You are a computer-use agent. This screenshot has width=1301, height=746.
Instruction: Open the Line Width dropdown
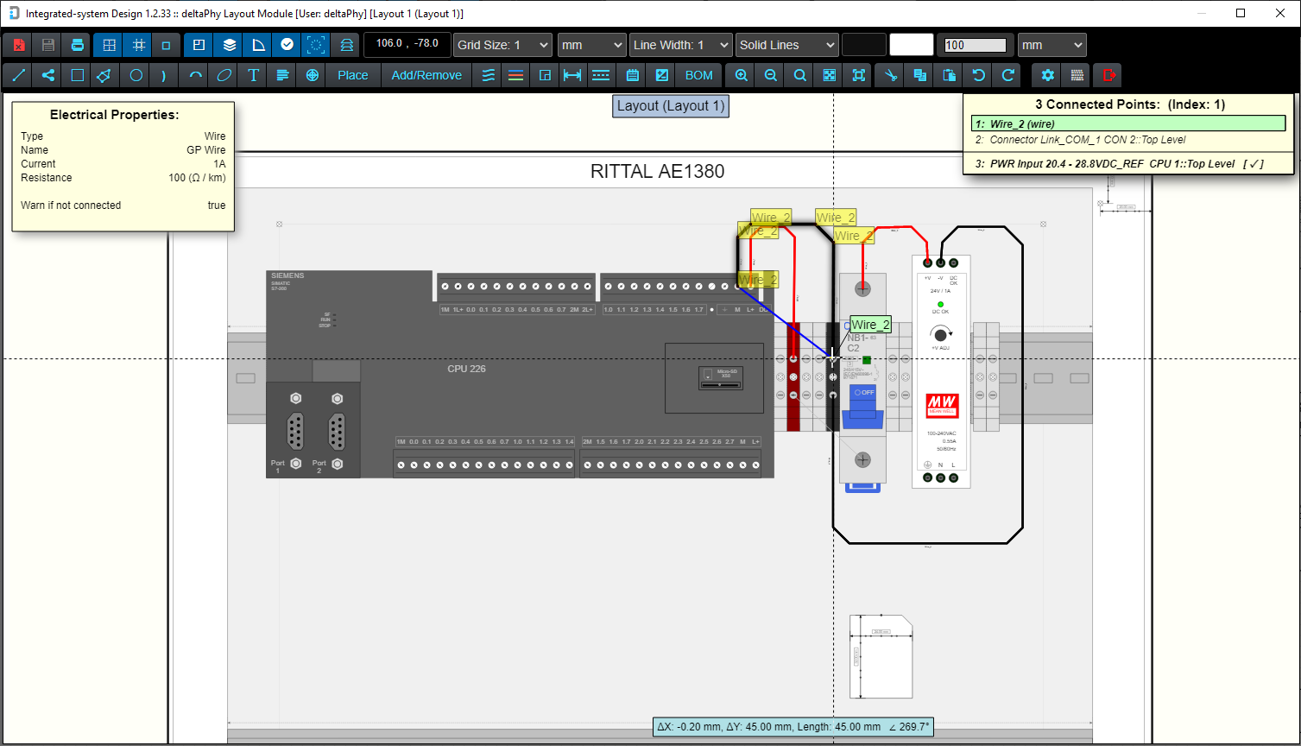pyautogui.click(x=680, y=44)
